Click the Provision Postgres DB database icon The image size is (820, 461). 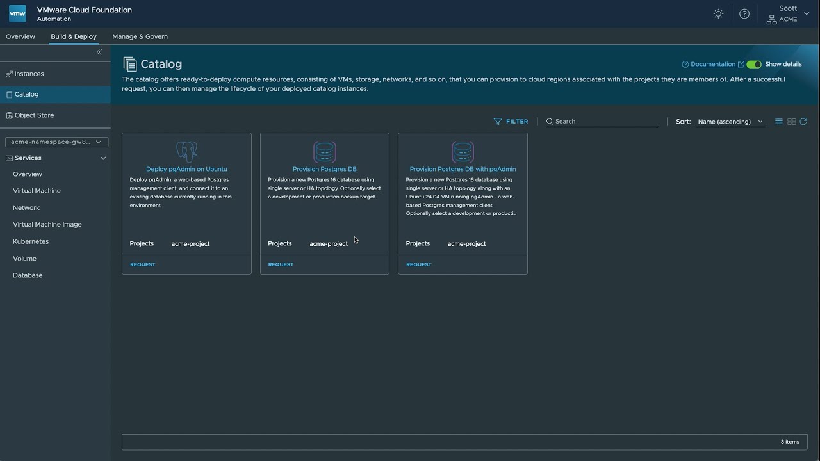(x=325, y=152)
